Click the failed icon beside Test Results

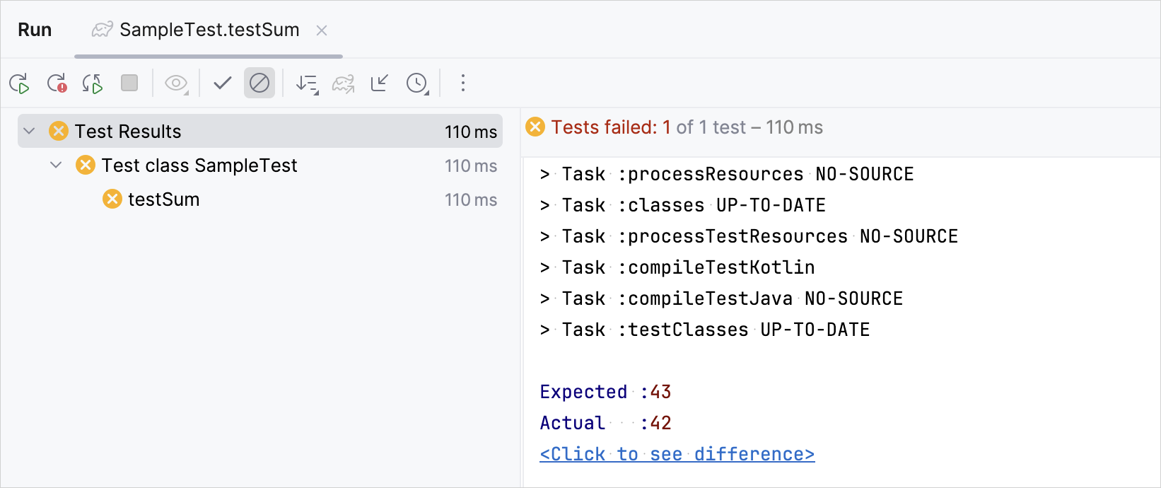tap(59, 131)
